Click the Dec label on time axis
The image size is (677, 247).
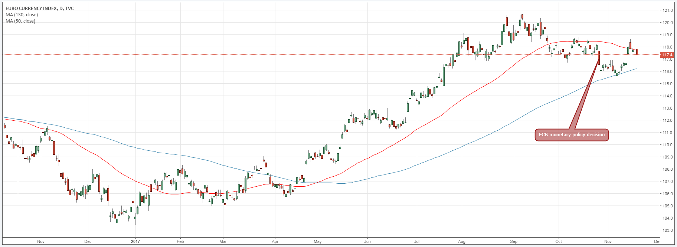(x=88, y=241)
